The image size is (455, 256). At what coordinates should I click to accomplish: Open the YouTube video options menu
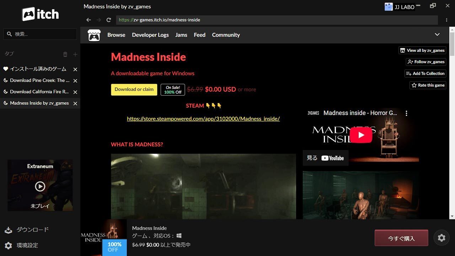(406, 113)
